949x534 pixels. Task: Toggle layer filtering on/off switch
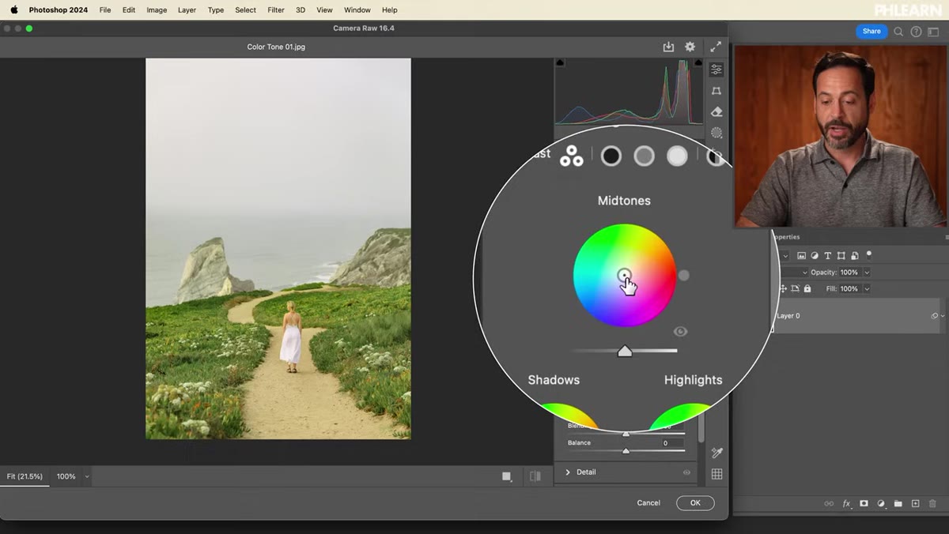(x=869, y=254)
